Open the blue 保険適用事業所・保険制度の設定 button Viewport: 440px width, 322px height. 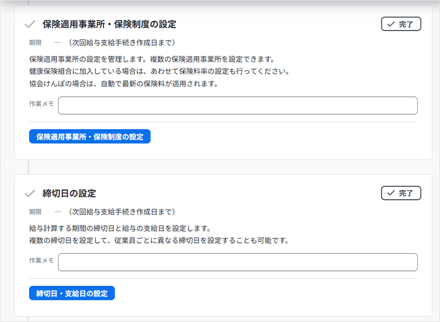[90, 137]
